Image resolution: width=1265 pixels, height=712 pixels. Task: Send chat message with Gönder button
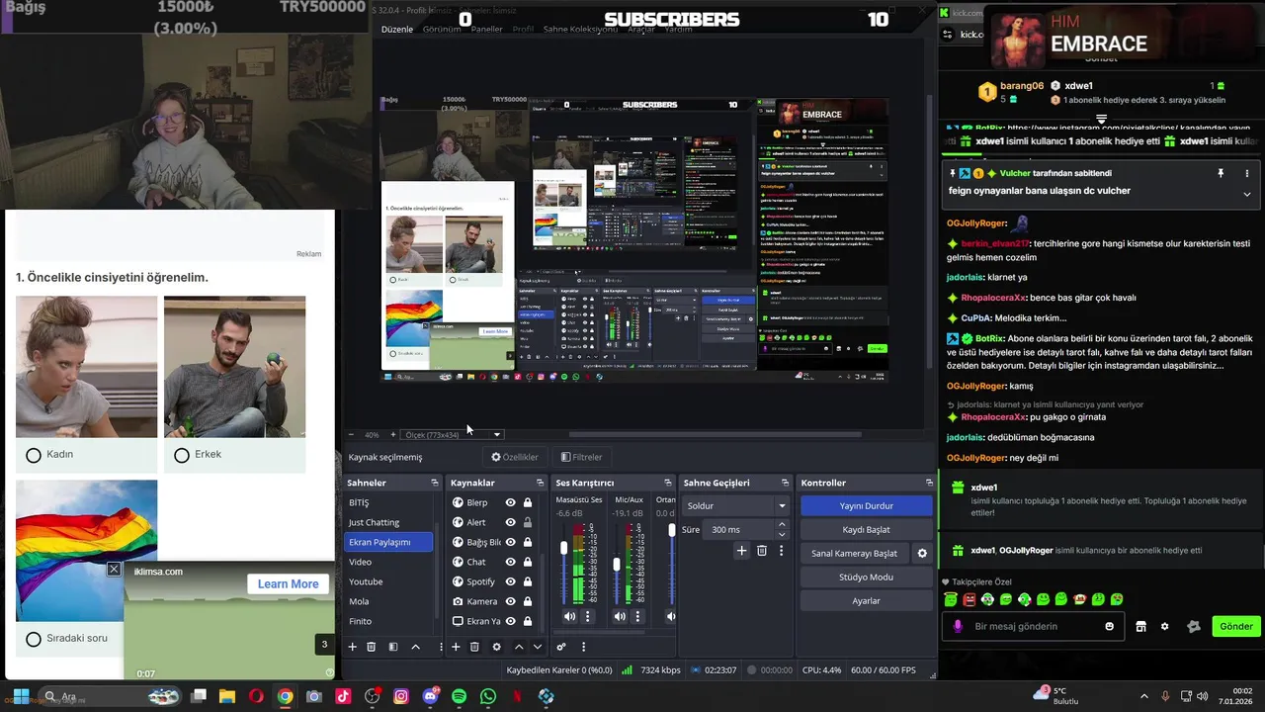click(x=1235, y=626)
